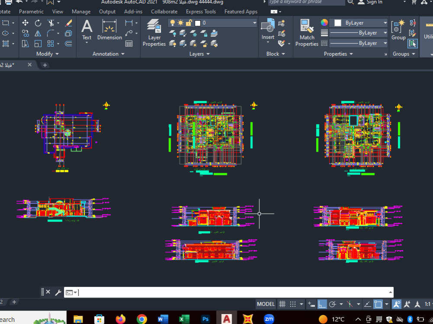
Task: Activate the Rotate tool
Action: 38,23
